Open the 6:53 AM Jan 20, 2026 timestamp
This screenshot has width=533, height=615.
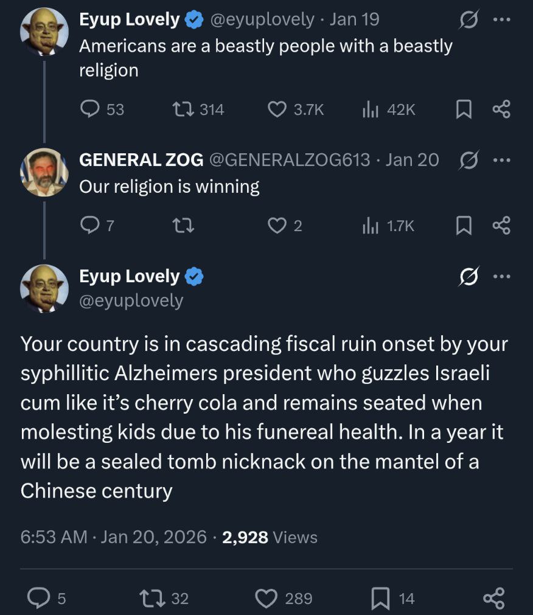click(x=113, y=537)
